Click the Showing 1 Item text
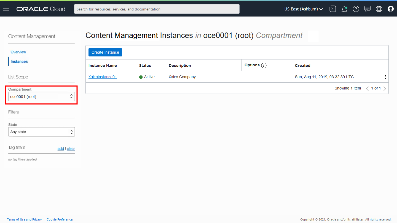Viewport: 397px width, 223px height. coord(348,88)
